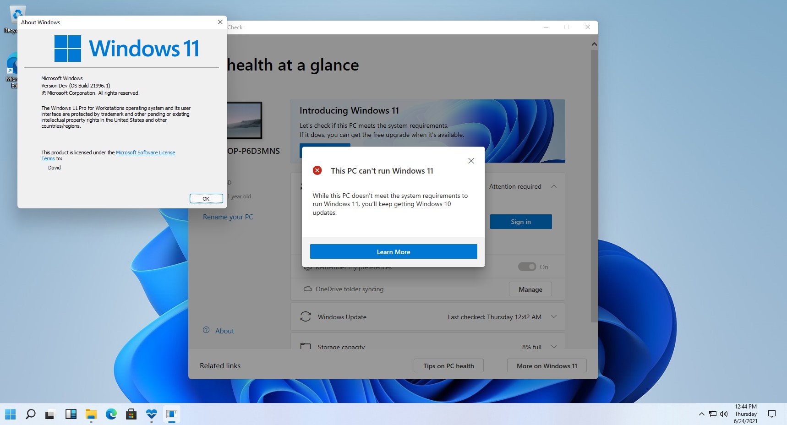The height and width of the screenshot is (425, 787).
Task: Click the 'Related links' label
Action: click(x=220, y=365)
